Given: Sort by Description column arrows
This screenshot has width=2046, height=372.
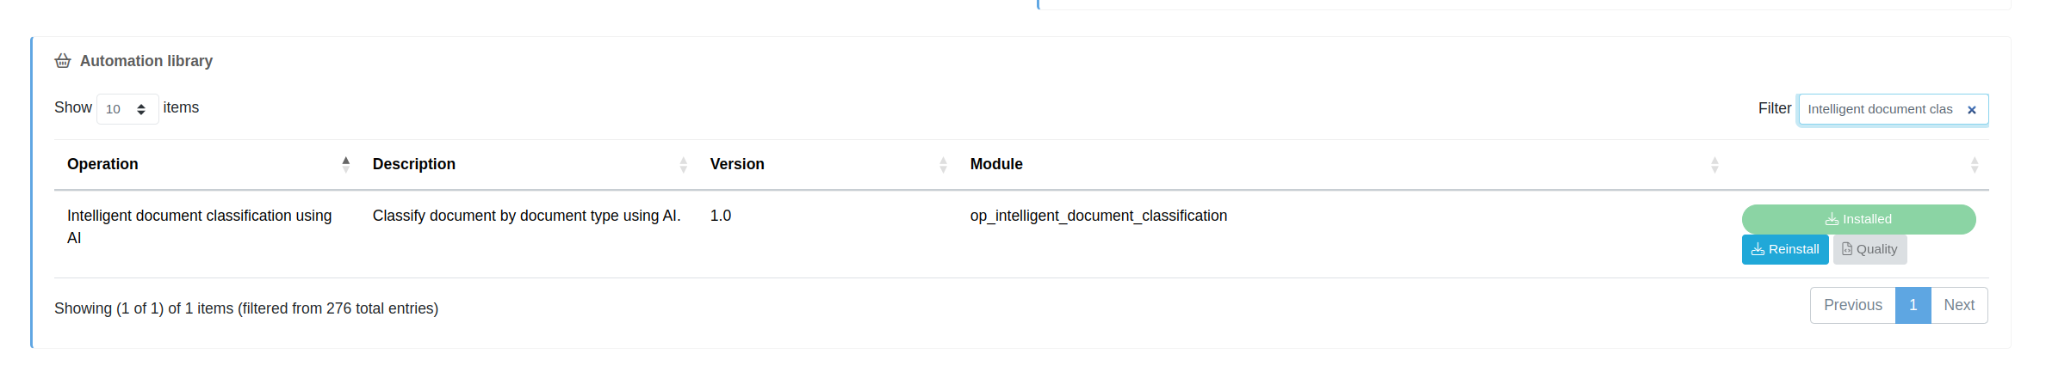Looking at the screenshot, I should tap(683, 164).
